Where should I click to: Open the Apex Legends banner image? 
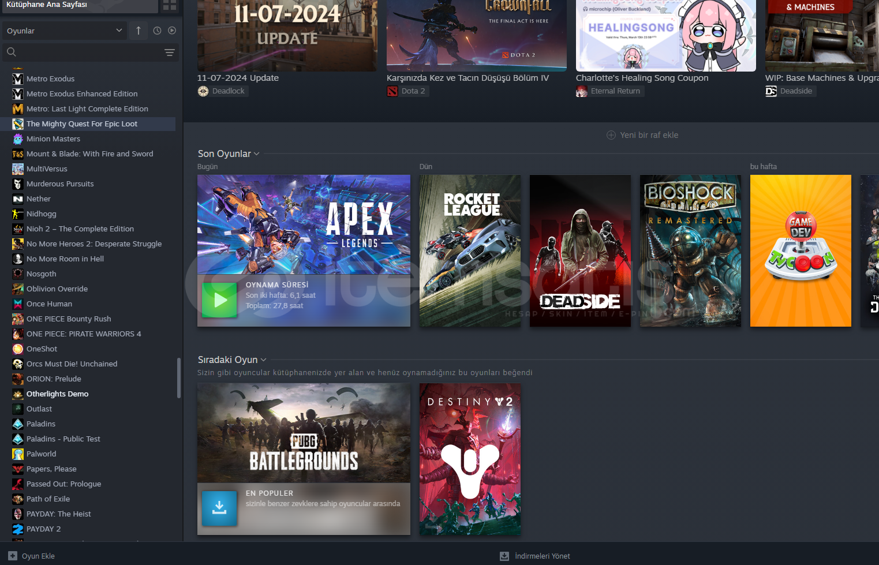pos(304,224)
